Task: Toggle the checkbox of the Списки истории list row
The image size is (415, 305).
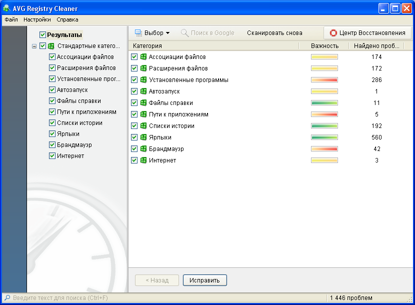Action: 134,126
